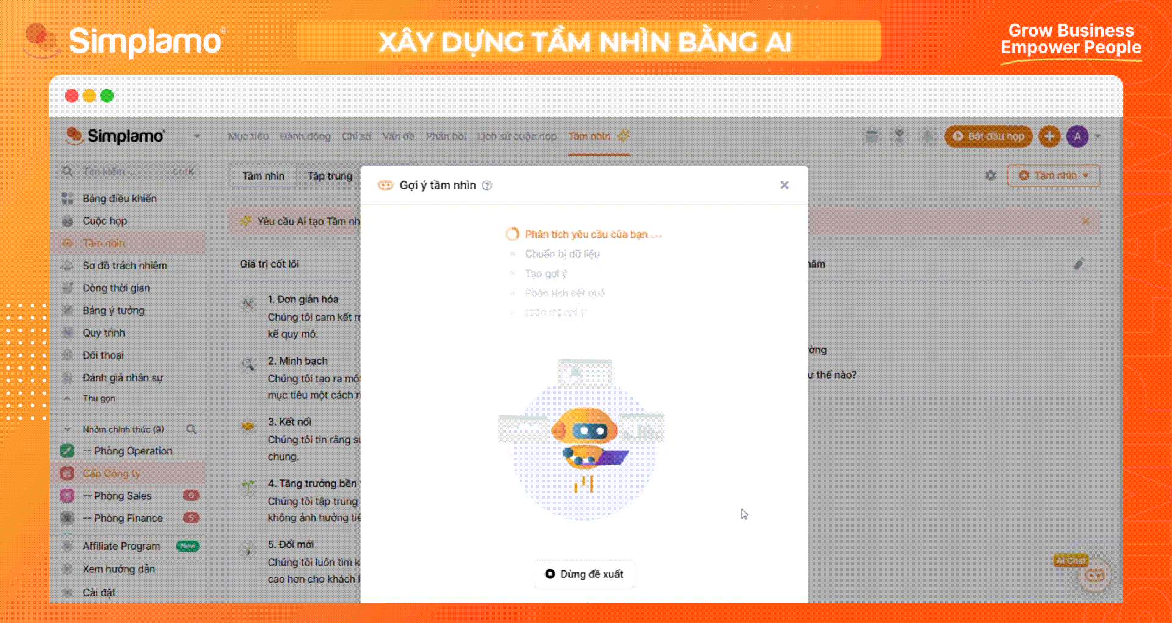
Task: Click the Tìm kiếm search field
Action: pyautogui.click(x=129, y=172)
